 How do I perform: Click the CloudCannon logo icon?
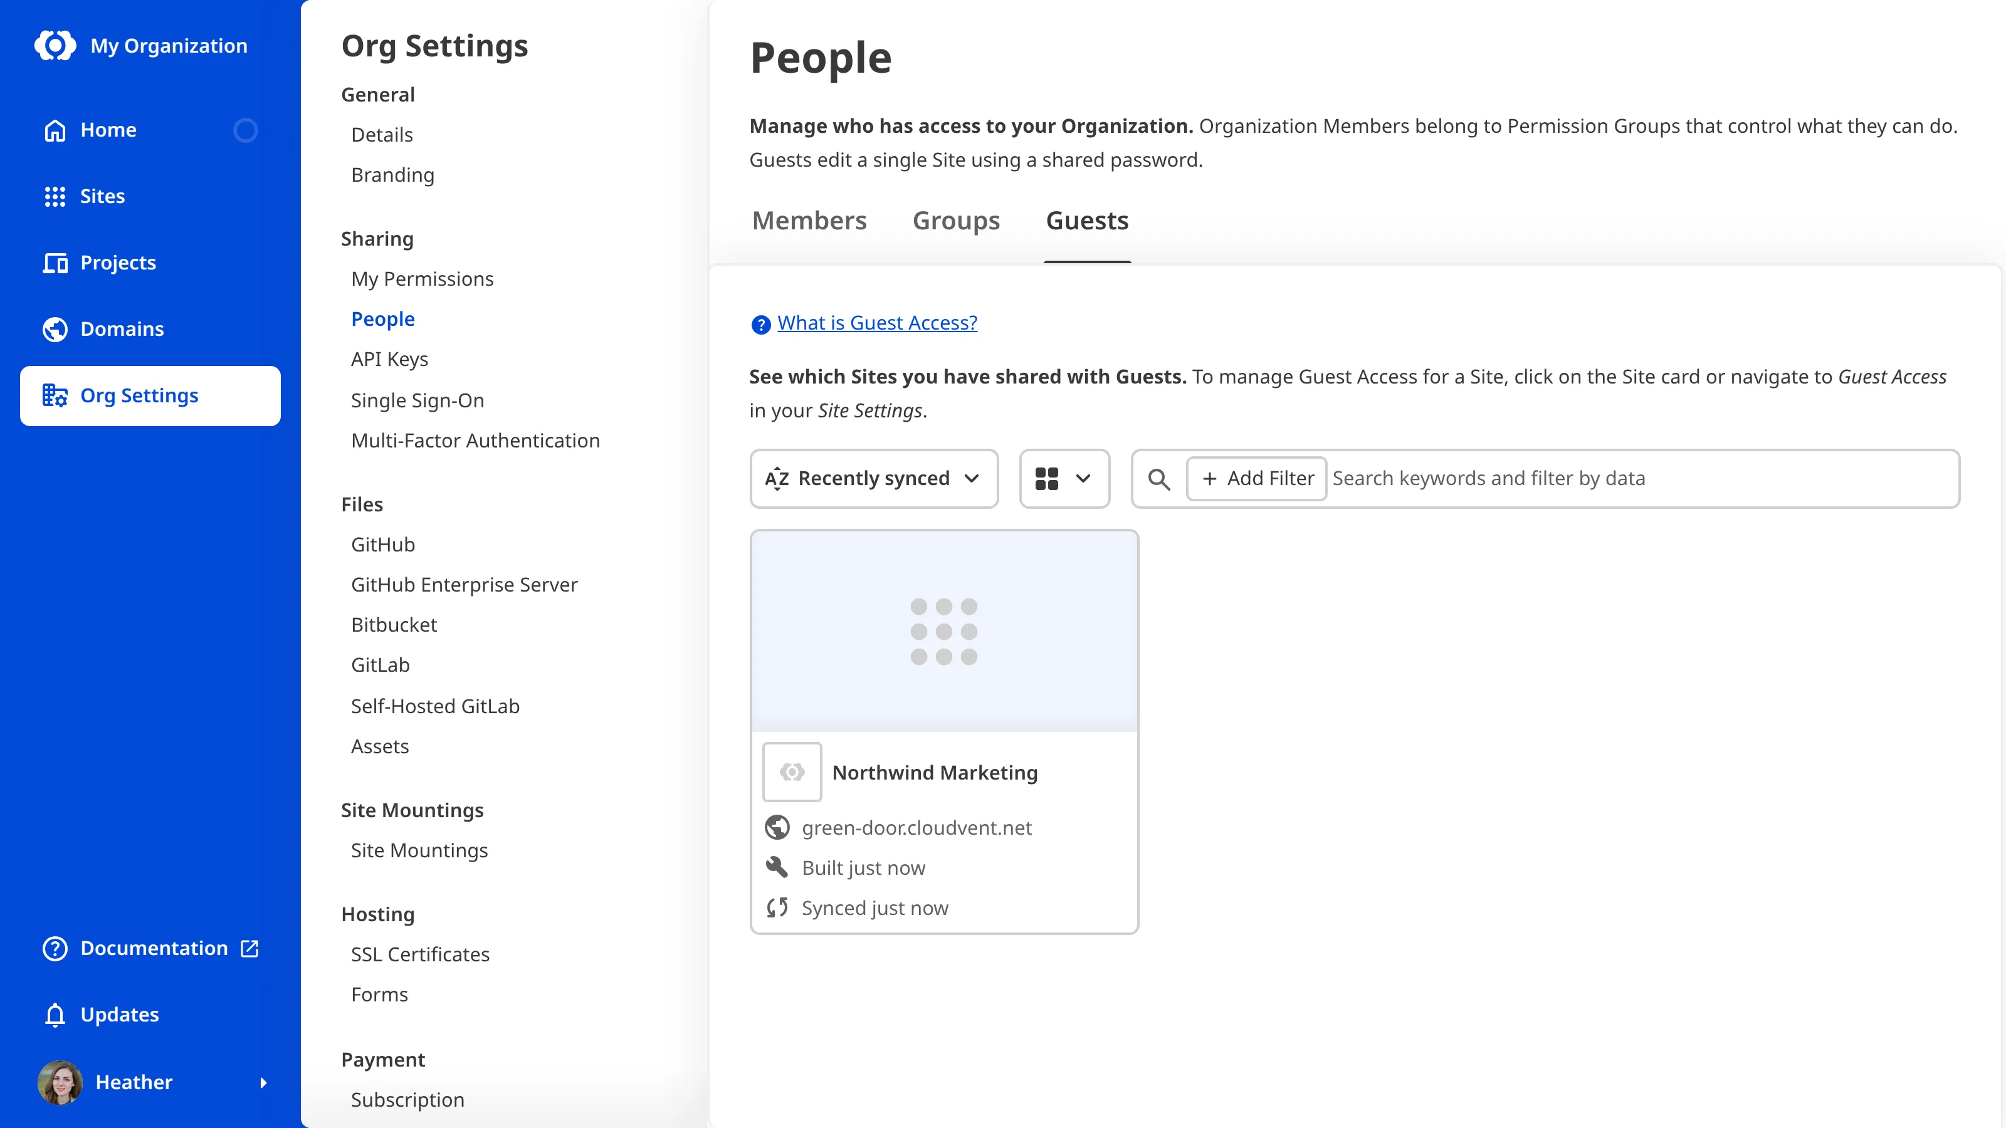coord(55,45)
